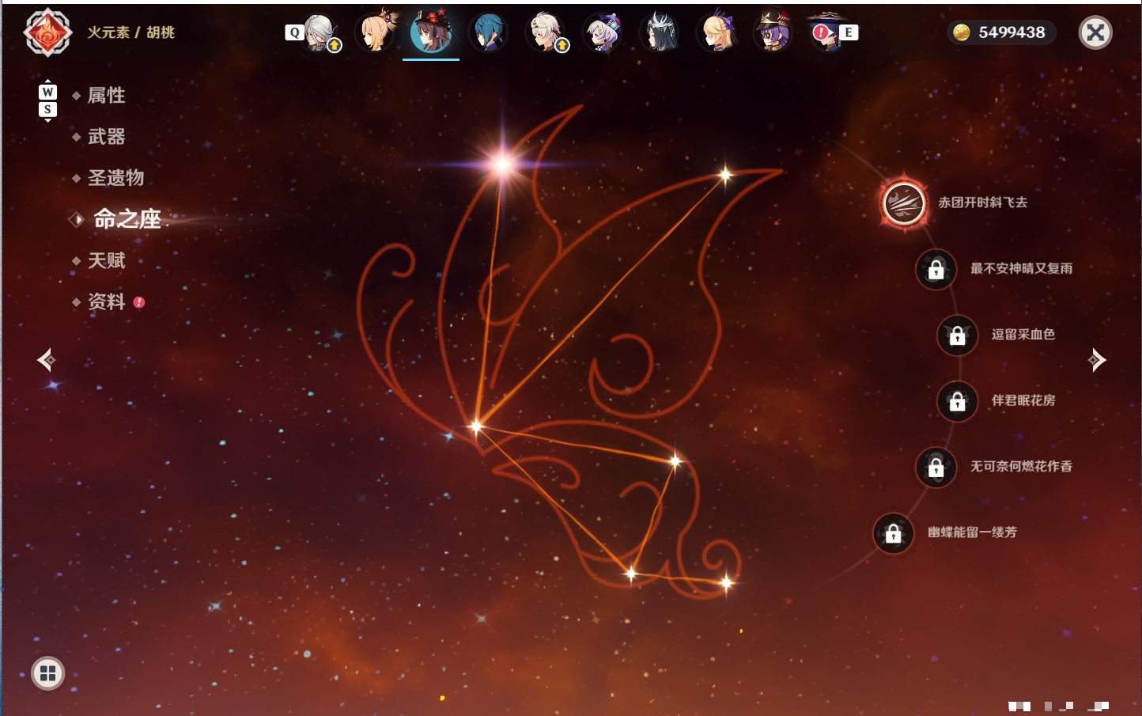Select locked constellation 逗留采血色

(957, 335)
